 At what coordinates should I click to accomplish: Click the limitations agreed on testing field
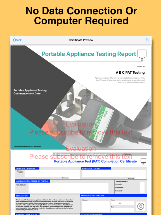(68, 188)
